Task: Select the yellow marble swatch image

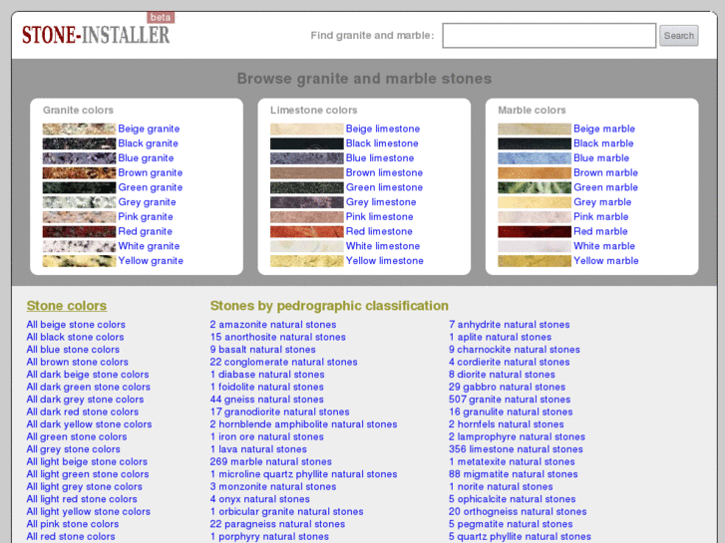Action: (x=535, y=261)
